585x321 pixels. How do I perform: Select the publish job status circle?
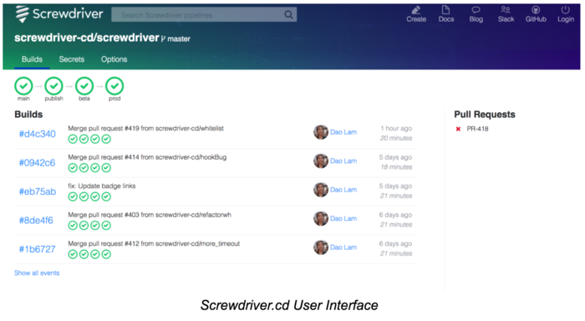click(x=53, y=86)
